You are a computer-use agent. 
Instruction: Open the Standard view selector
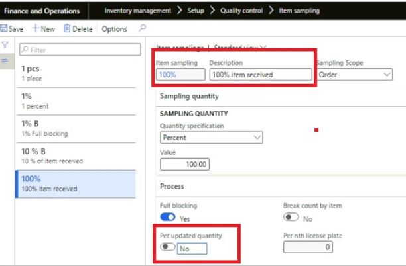pyautogui.click(x=240, y=48)
